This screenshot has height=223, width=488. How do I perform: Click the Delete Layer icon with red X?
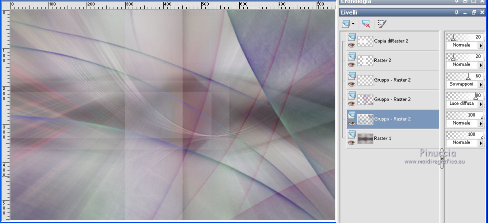tap(366, 23)
